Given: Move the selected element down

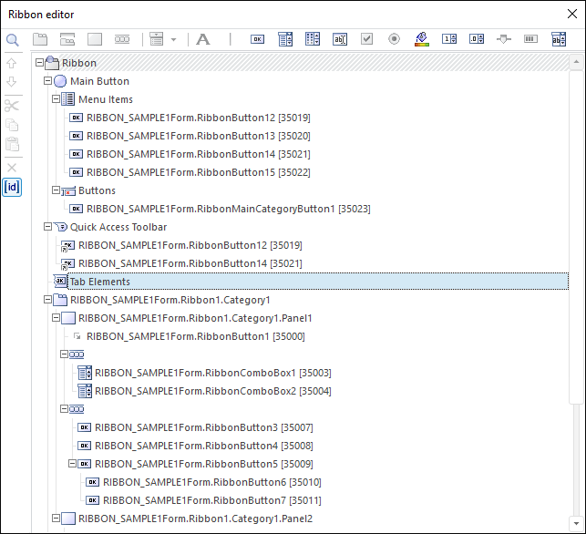Looking at the screenshot, I should click(12, 82).
